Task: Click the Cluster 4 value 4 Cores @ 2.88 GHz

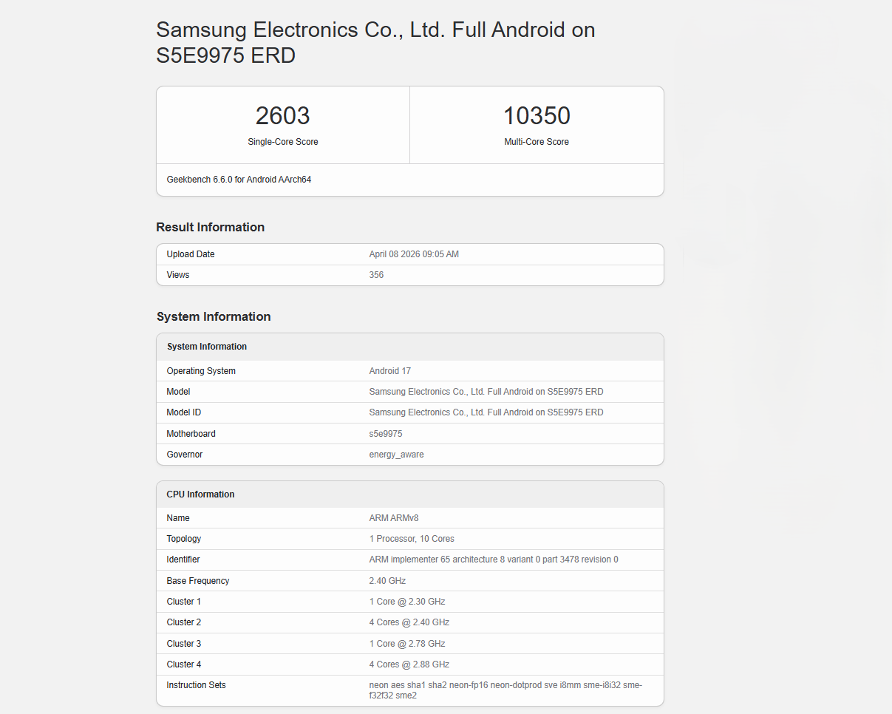Action: 409,664
